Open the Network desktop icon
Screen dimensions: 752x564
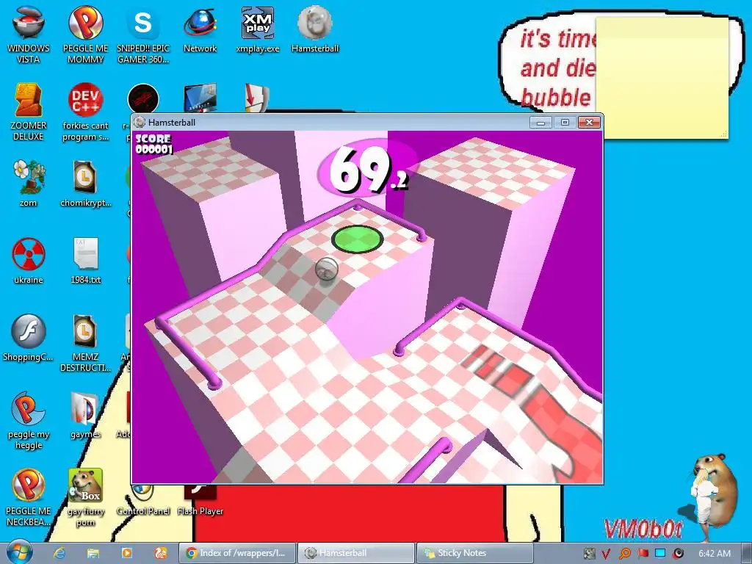coord(200,29)
